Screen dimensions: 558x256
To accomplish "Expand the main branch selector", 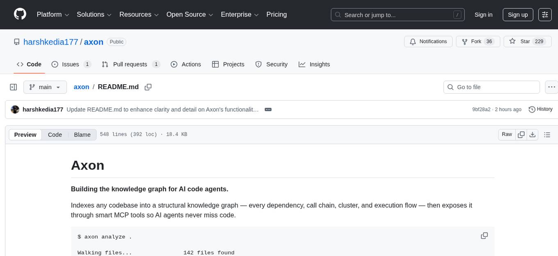I will (x=45, y=87).
